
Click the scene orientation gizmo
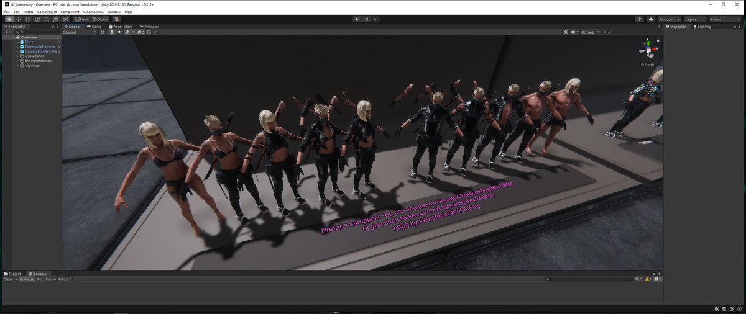pos(647,49)
